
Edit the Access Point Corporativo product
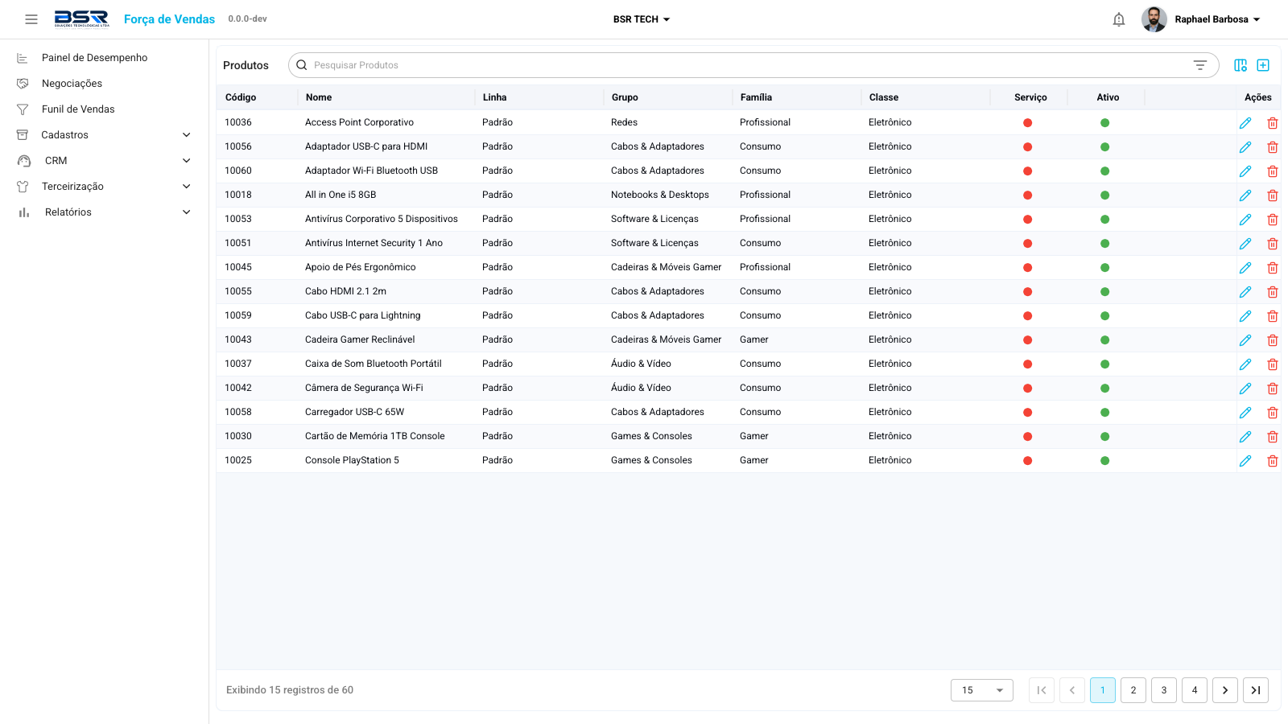point(1245,123)
